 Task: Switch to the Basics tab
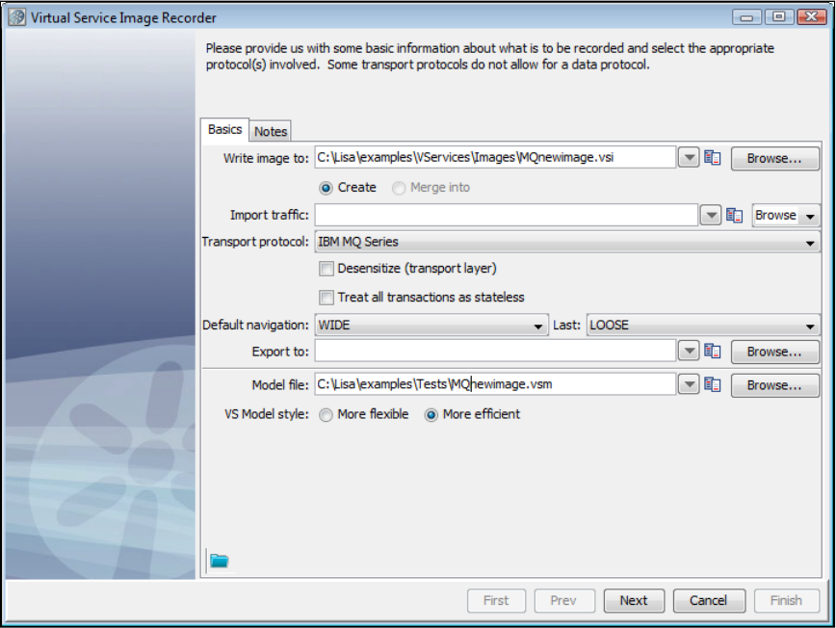click(x=225, y=129)
